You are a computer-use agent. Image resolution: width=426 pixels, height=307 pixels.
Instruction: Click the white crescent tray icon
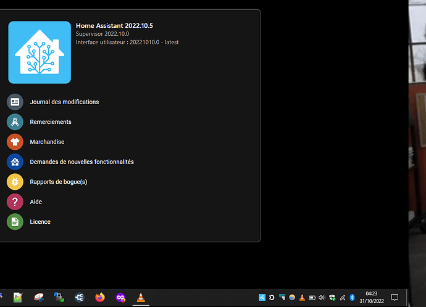coord(272,298)
